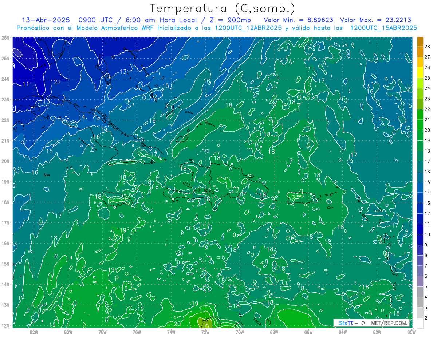Click the "24N" latitude axis label

pos(5,79)
